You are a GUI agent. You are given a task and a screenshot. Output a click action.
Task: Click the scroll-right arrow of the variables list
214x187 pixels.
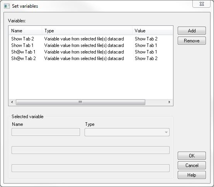click(x=169, y=102)
